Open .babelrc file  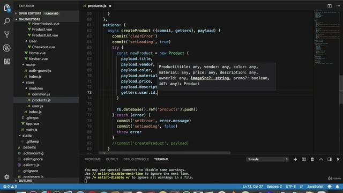tap(29, 147)
